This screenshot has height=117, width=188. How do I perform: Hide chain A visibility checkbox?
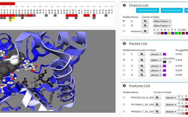click(124, 21)
